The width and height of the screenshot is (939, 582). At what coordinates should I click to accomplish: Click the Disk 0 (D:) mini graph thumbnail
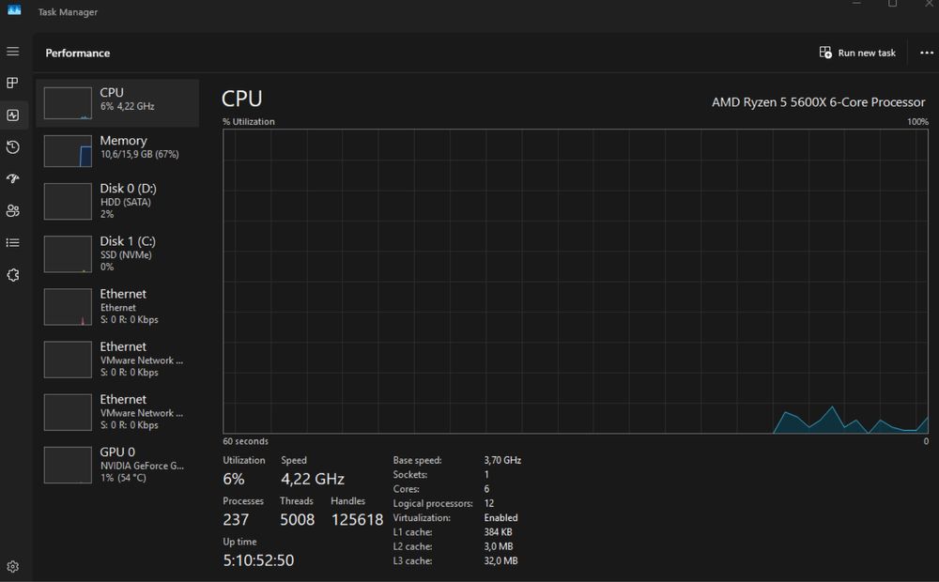[68, 201]
